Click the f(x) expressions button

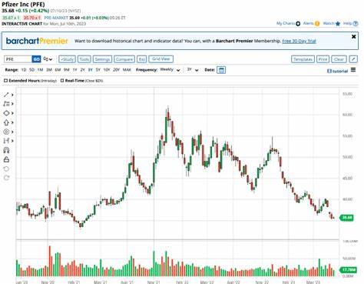[x=141, y=59]
